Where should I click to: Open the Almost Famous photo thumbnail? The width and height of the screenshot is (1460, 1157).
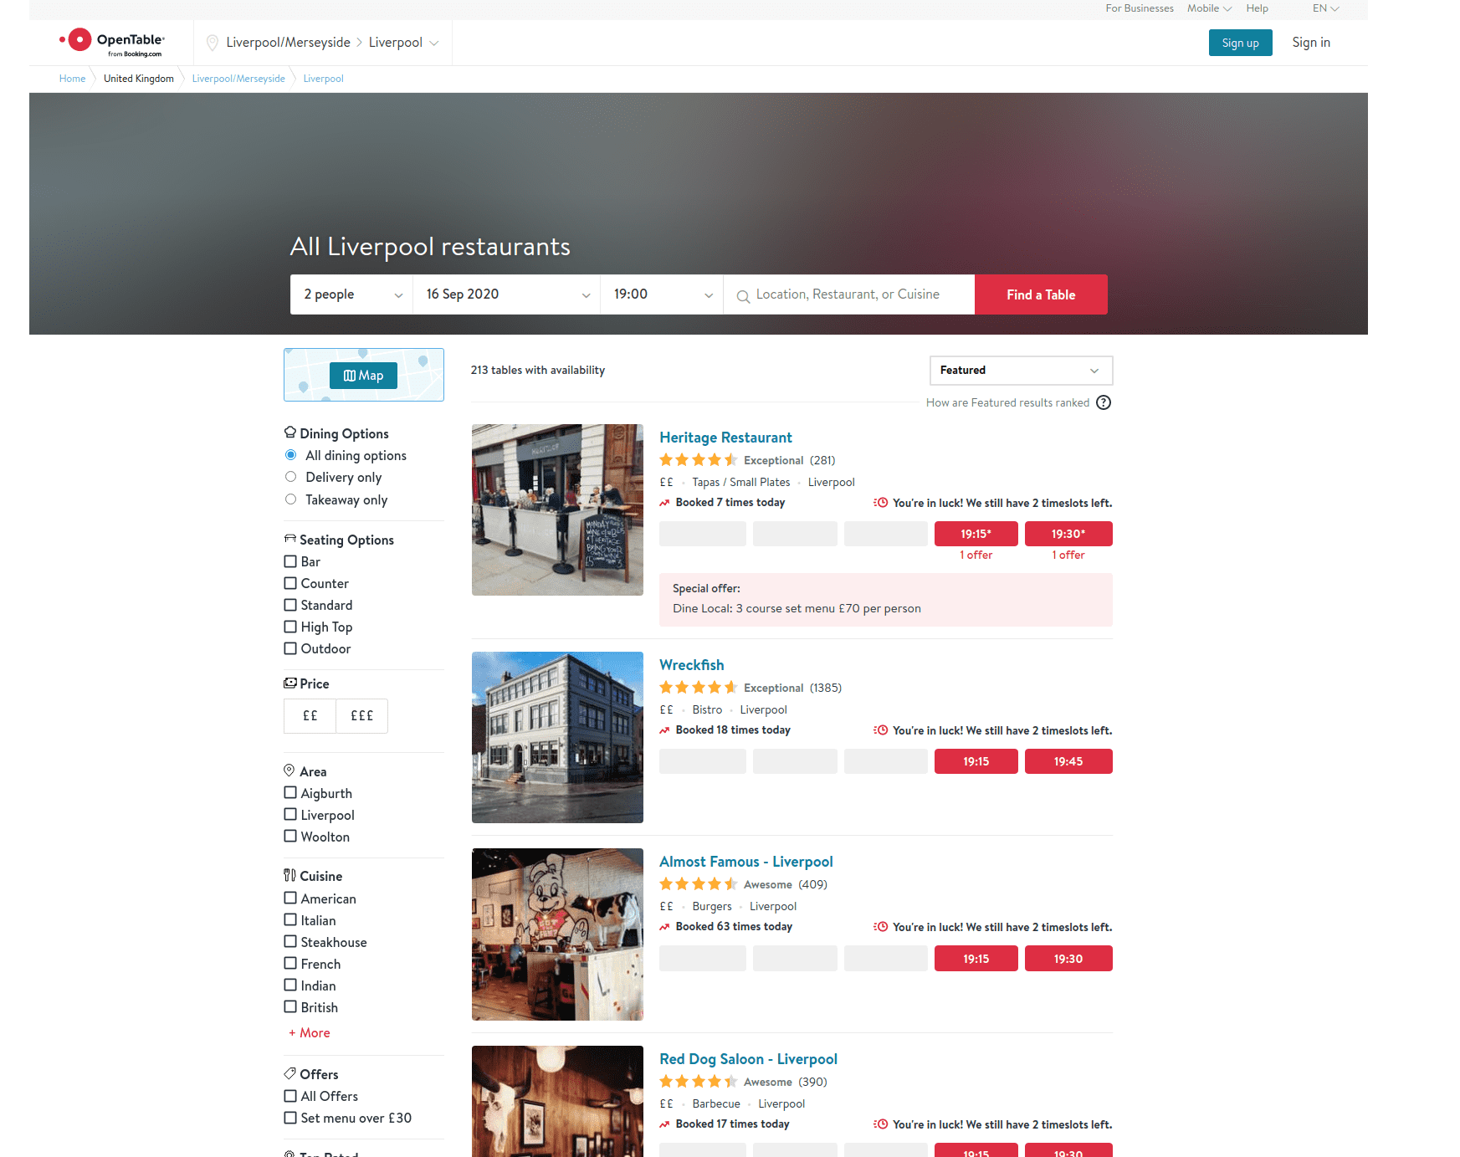[x=557, y=934]
